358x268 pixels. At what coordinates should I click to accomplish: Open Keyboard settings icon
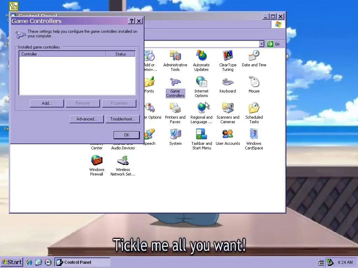[x=228, y=85]
